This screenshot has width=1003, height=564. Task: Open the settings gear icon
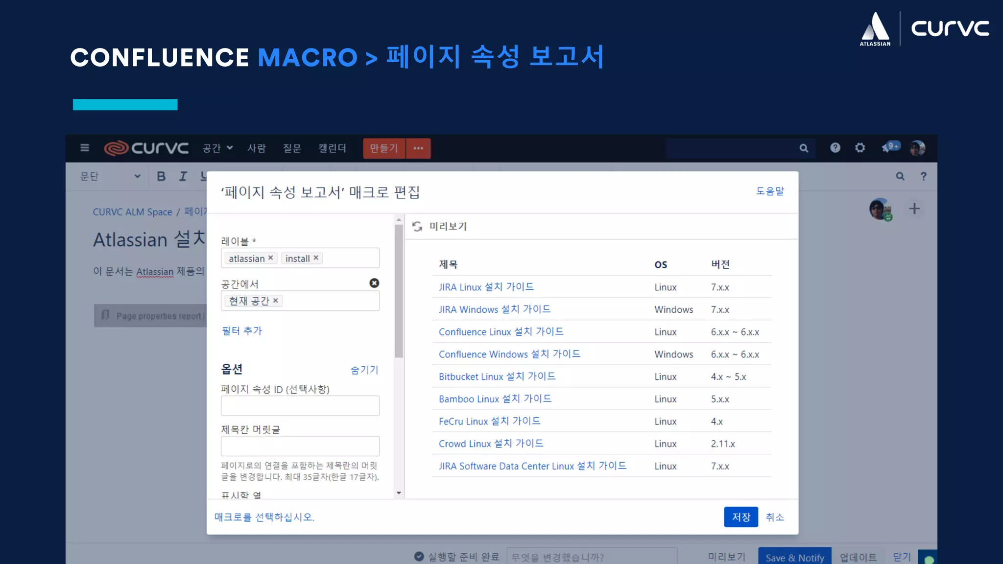[x=860, y=147]
